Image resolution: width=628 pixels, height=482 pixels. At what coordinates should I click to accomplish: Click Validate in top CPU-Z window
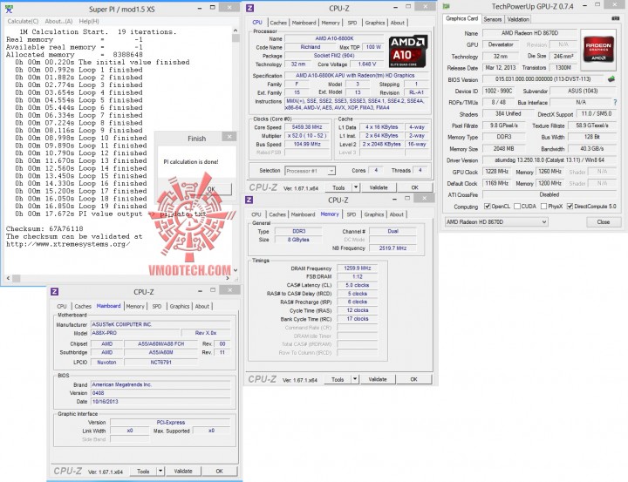(379, 187)
